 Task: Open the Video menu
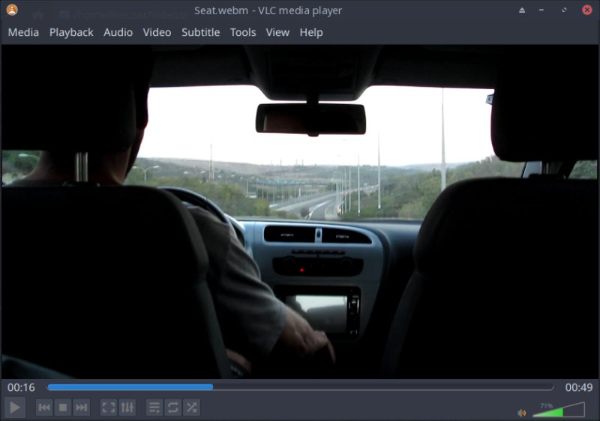(157, 32)
